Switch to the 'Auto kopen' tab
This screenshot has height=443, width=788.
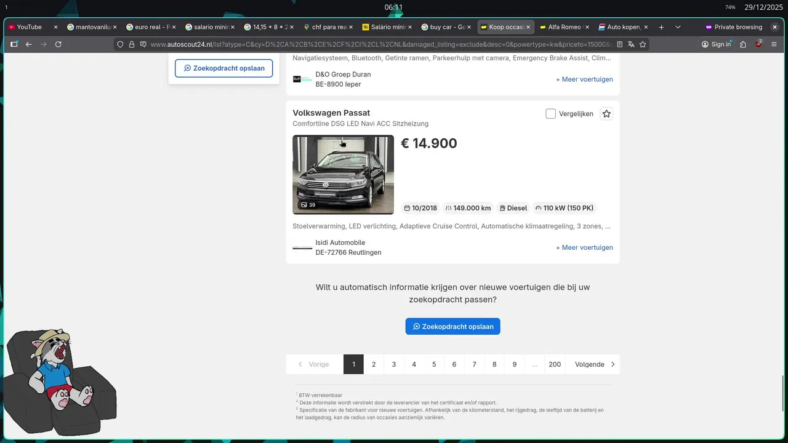[623, 27]
